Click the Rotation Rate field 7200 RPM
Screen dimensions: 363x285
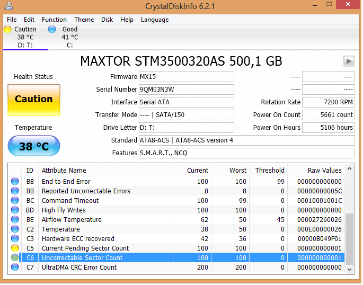[x=329, y=102]
